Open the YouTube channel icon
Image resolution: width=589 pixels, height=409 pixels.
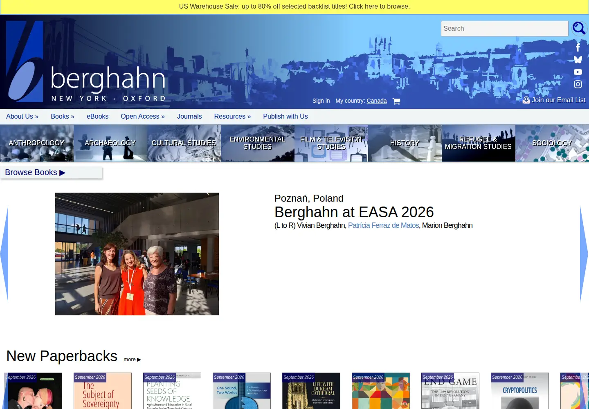578,72
